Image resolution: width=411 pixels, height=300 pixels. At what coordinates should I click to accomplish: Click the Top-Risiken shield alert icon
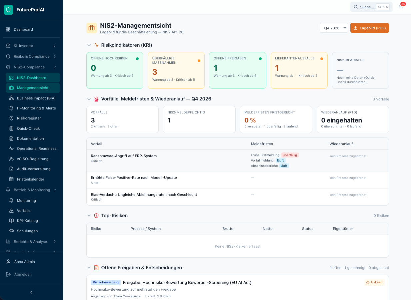coord(96,216)
